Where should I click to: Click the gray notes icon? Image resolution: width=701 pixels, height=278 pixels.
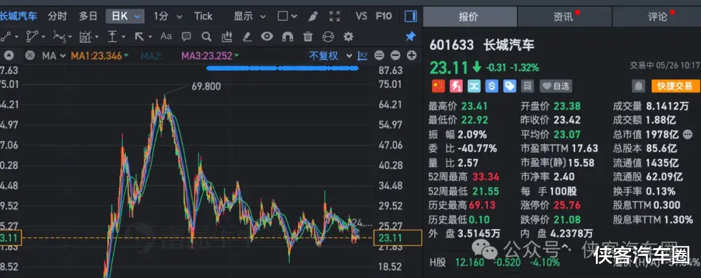tap(528, 86)
